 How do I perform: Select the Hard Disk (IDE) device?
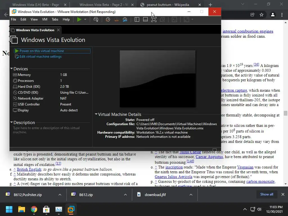[x=51, y=87]
